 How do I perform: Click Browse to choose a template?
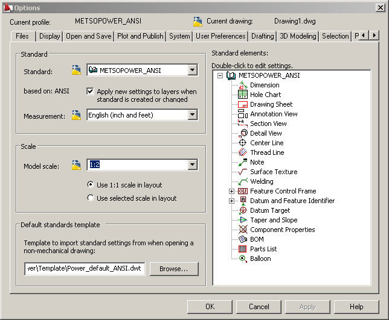(174, 269)
